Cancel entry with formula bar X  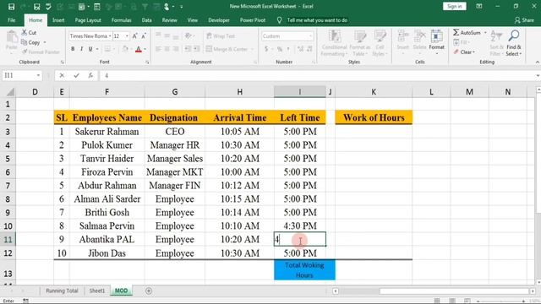pos(62,75)
